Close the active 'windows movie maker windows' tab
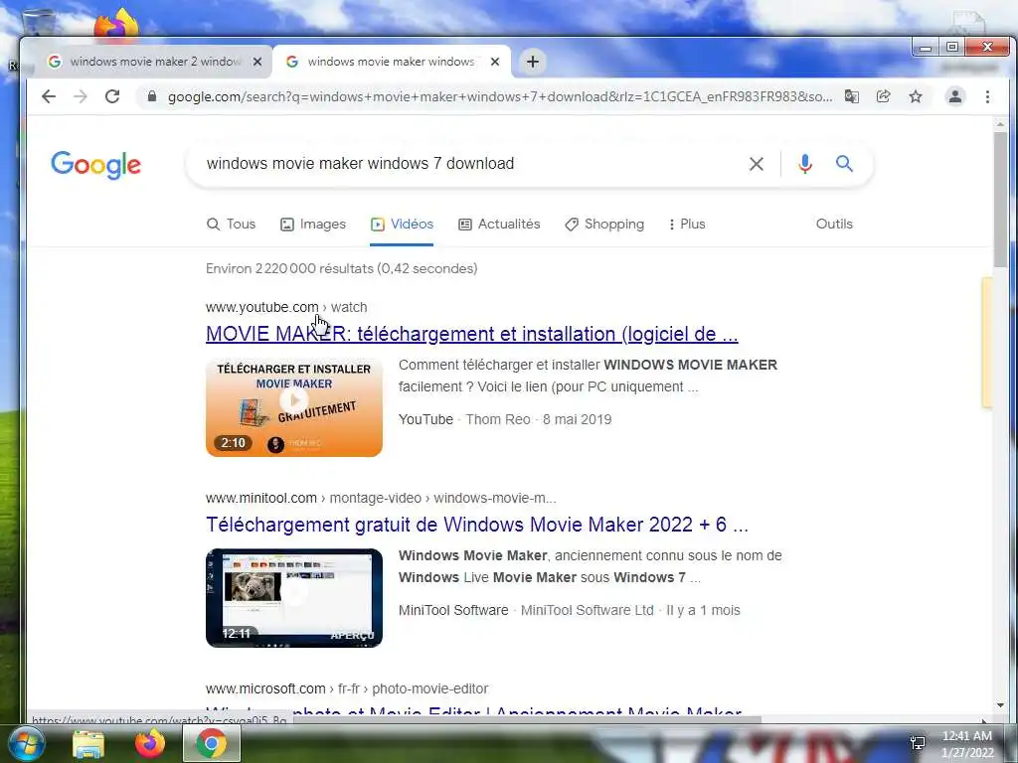Screen dimensions: 1018x763 point(495,62)
